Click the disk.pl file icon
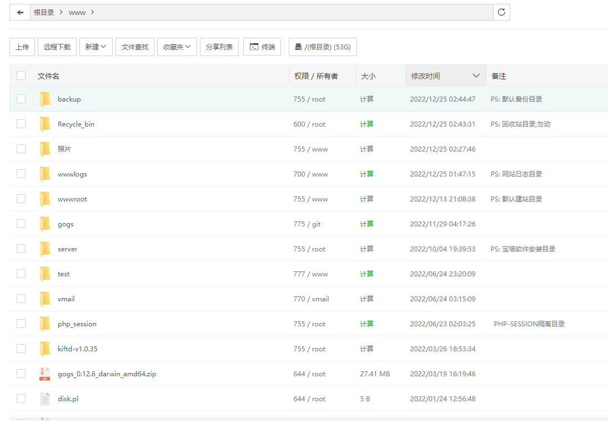This screenshot has height=434, width=608. [x=45, y=398]
